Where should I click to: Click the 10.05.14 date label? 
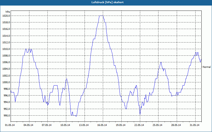(65, 125)
